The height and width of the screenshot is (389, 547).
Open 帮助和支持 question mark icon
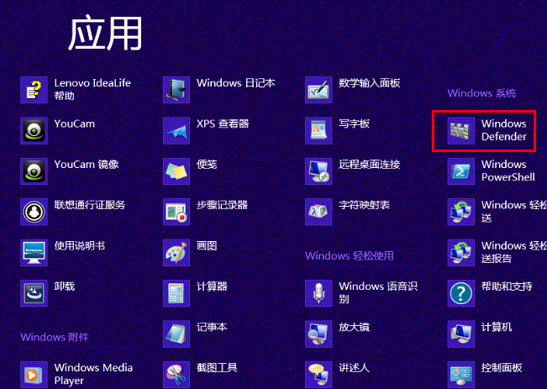(x=460, y=293)
